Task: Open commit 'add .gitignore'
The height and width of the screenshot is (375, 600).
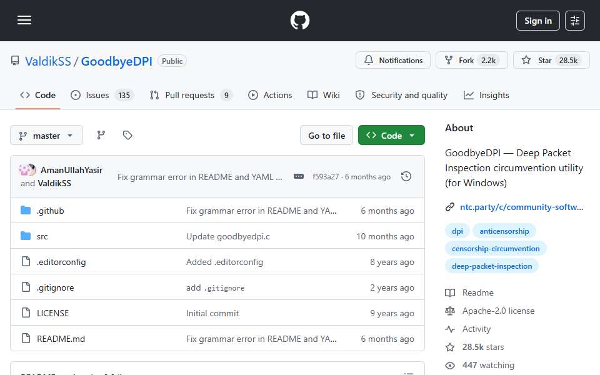Action: point(216,287)
